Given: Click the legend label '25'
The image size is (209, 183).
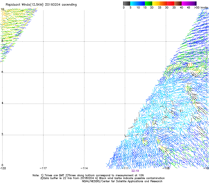Looking at the screenshot, I should [x=160, y=8].
